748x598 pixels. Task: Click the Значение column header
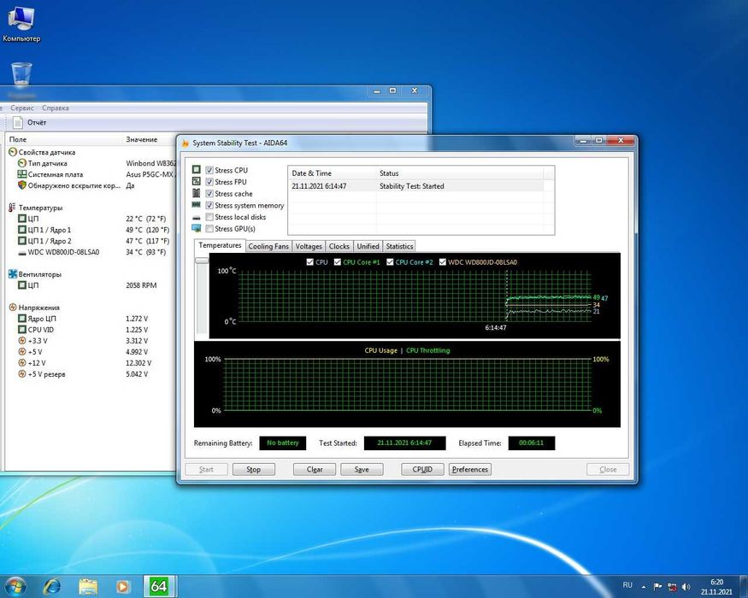pyautogui.click(x=150, y=139)
